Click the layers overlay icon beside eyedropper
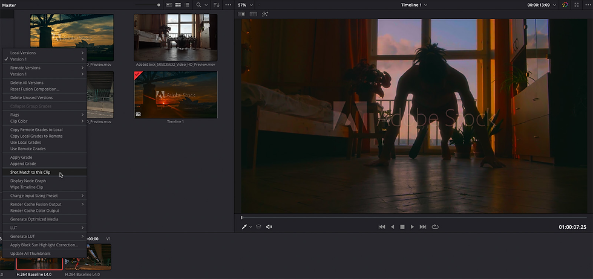Image resolution: width=593 pixels, height=279 pixels. [258, 226]
